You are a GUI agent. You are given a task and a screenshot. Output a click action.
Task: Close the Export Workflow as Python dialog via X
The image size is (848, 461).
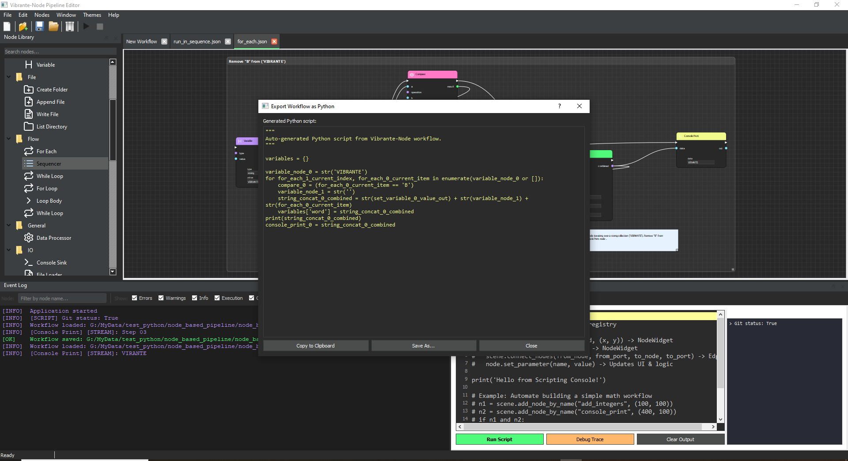tap(579, 106)
